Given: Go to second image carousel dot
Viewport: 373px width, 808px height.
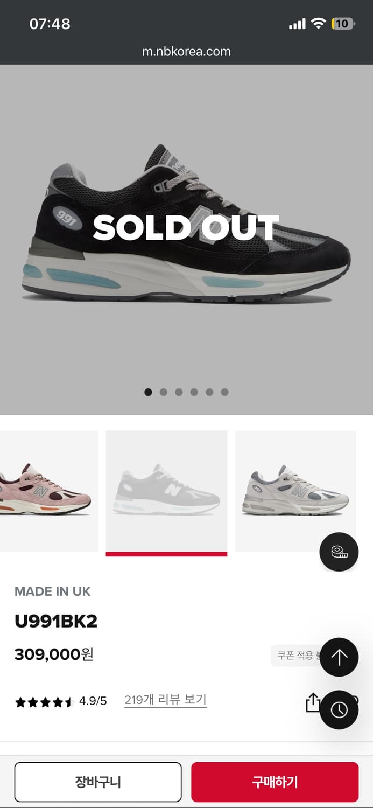Looking at the screenshot, I should click(164, 392).
